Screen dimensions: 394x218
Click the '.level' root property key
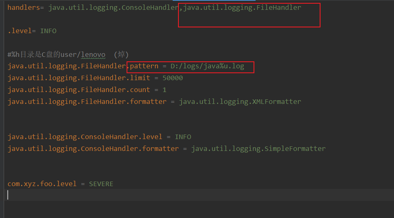20,31
